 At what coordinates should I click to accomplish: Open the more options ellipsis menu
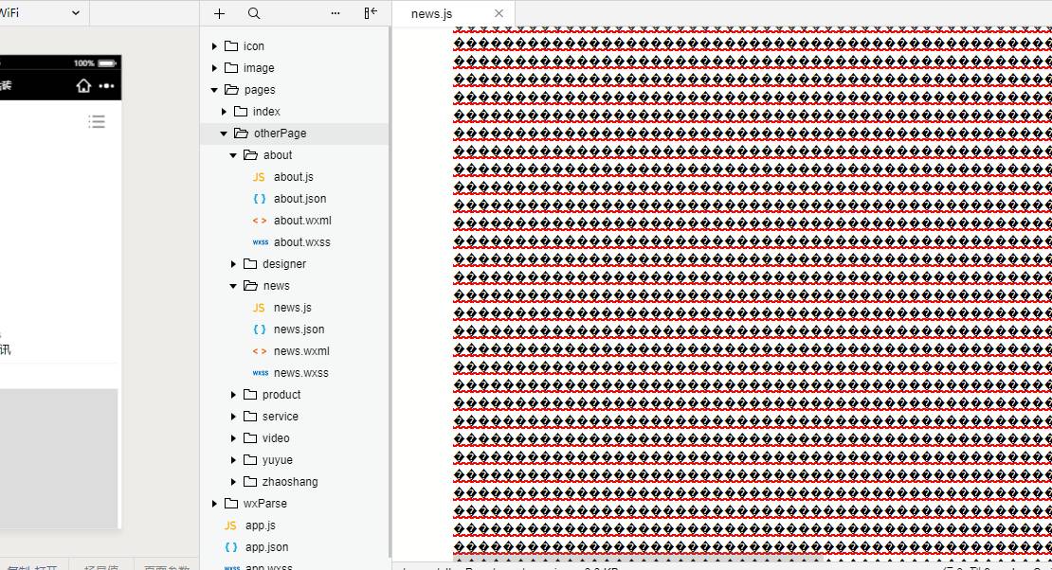coord(336,13)
